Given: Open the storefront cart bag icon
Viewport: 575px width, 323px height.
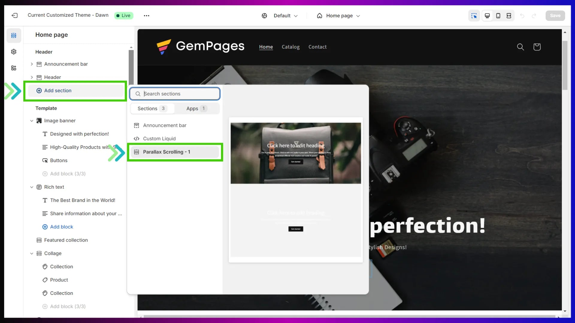Looking at the screenshot, I should click(x=537, y=47).
